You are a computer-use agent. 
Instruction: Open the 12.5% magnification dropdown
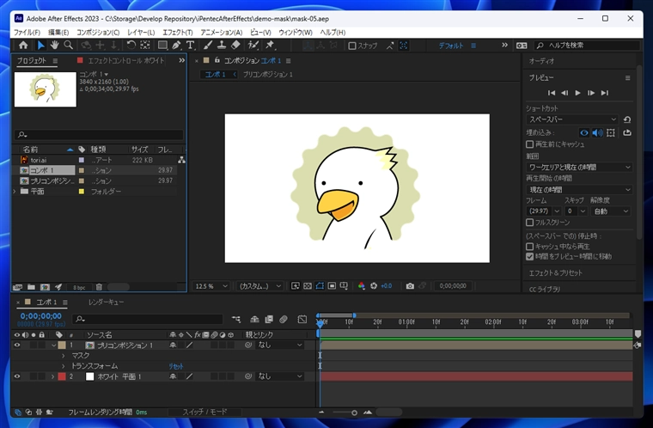211,286
